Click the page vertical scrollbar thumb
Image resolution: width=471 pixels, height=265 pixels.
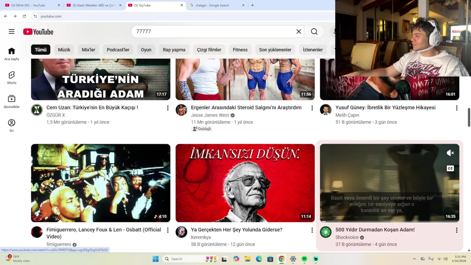(x=469, y=117)
